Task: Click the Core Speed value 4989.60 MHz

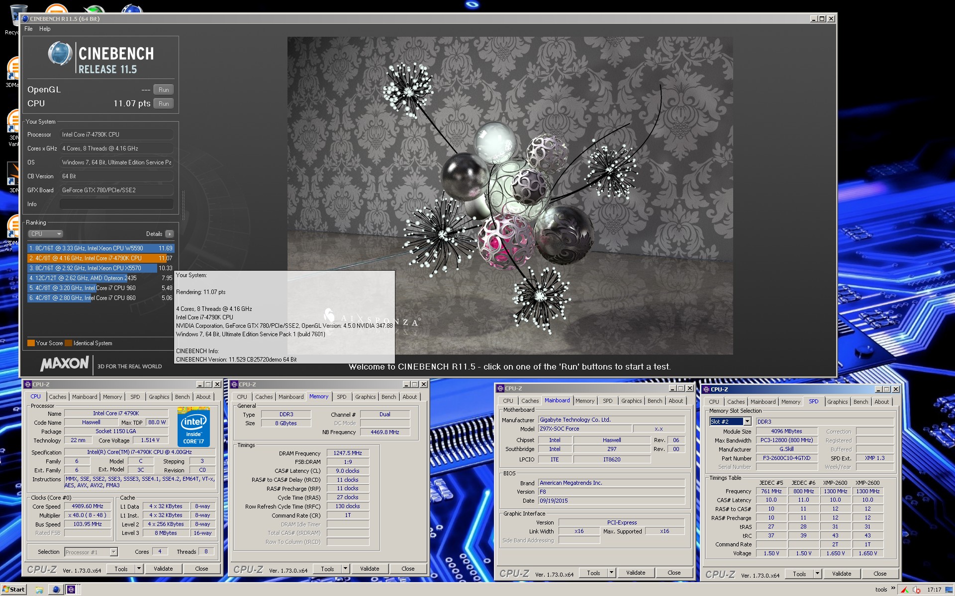Action: pyautogui.click(x=88, y=507)
